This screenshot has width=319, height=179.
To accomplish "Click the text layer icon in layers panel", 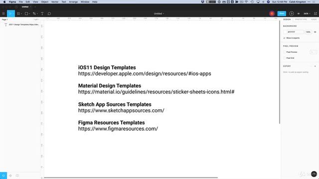I will [x=5, y=24].
